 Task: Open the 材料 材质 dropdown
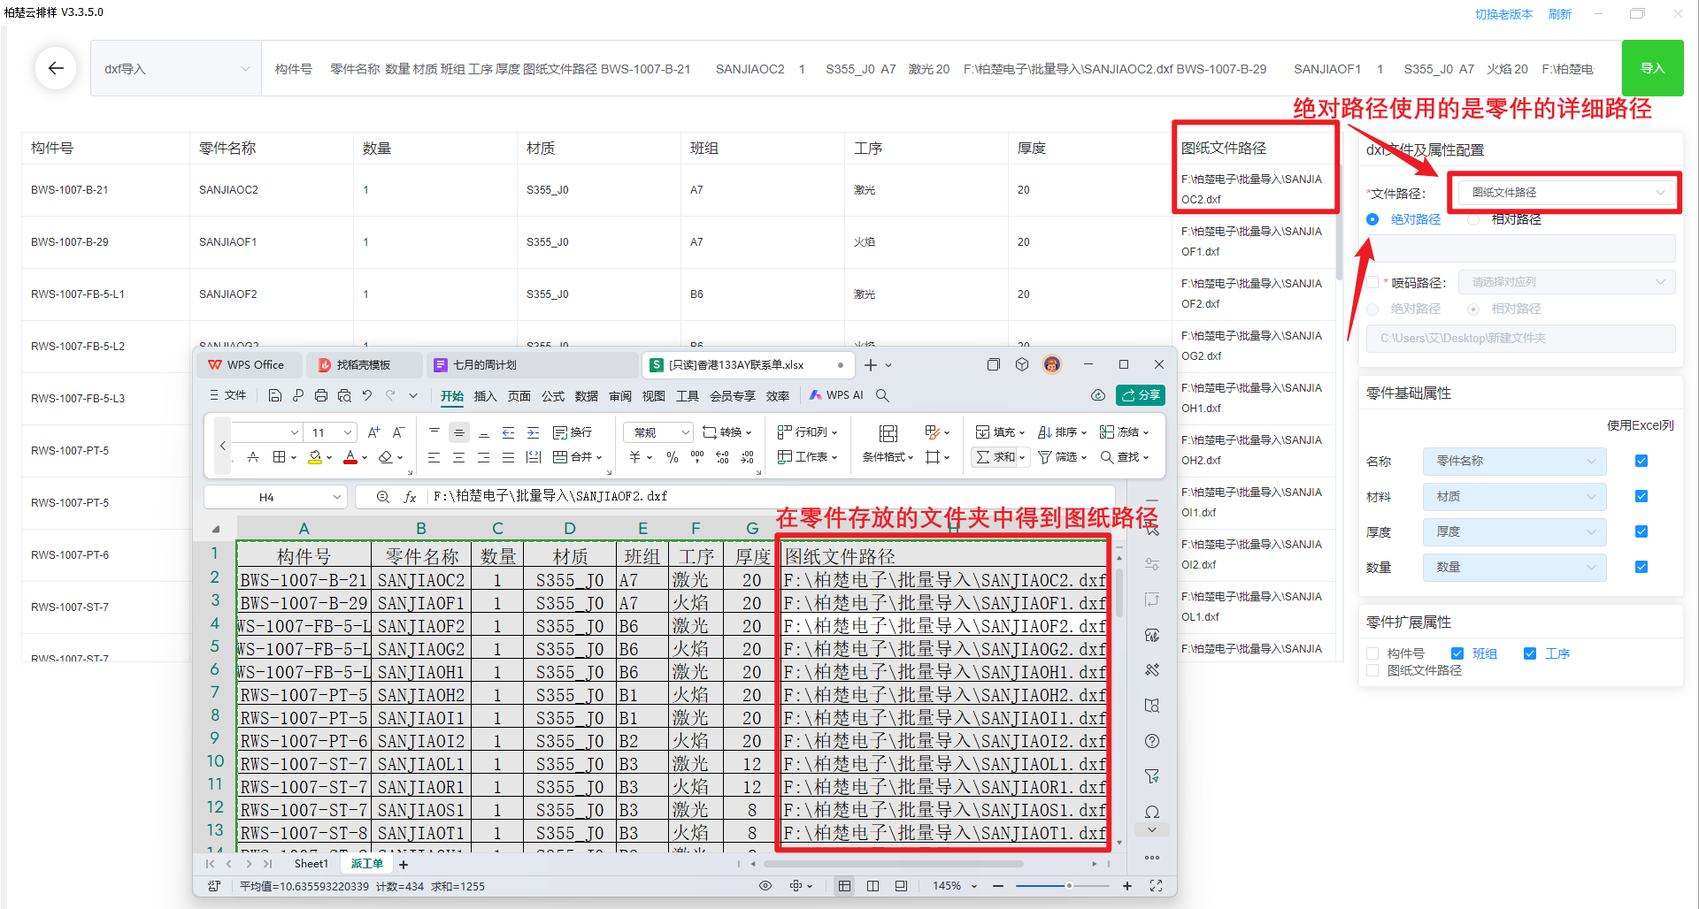(1514, 496)
